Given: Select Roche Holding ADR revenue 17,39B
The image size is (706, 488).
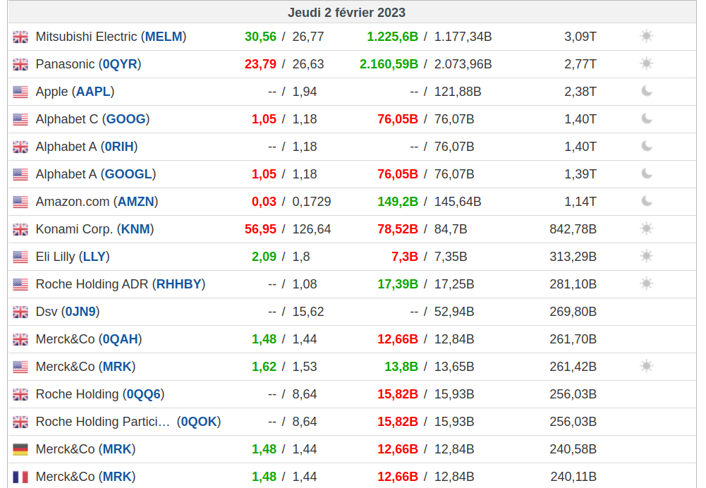Looking at the screenshot, I should (x=398, y=283).
